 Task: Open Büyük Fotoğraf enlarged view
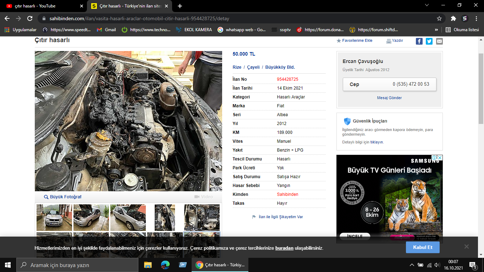click(63, 197)
